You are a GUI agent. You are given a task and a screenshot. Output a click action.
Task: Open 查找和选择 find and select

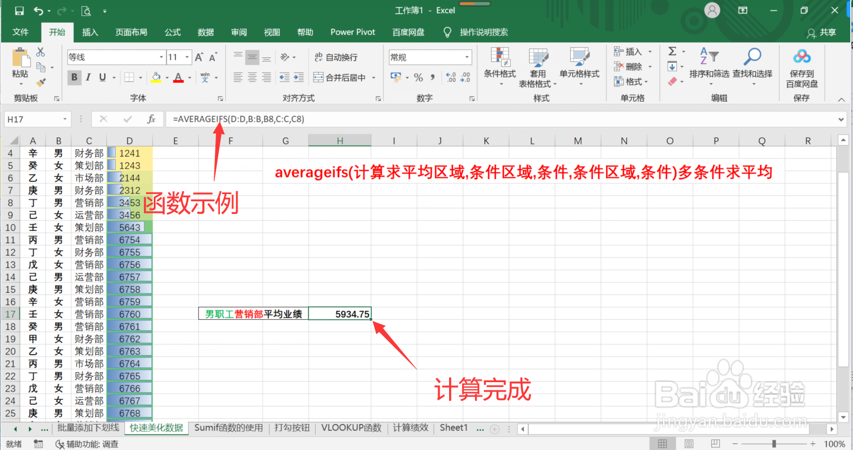pyautogui.click(x=752, y=65)
